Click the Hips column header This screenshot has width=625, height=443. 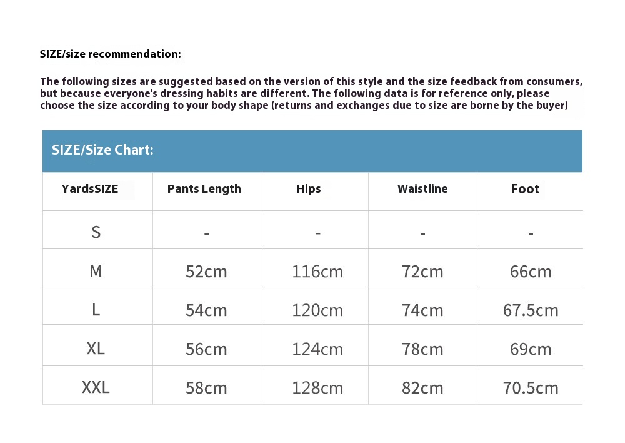(309, 189)
